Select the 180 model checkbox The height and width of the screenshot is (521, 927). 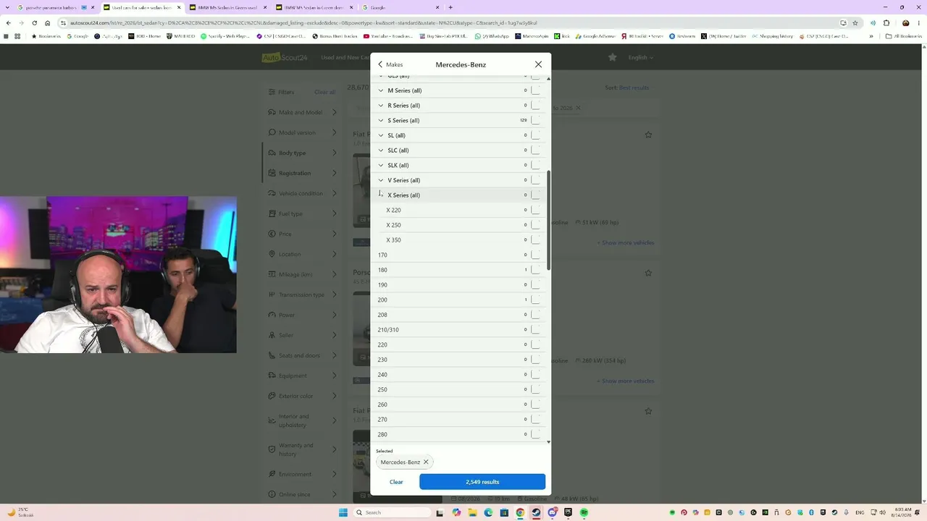536,270
